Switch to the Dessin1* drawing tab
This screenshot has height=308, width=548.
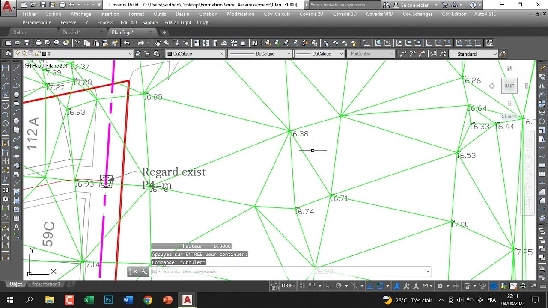coord(71,33)
